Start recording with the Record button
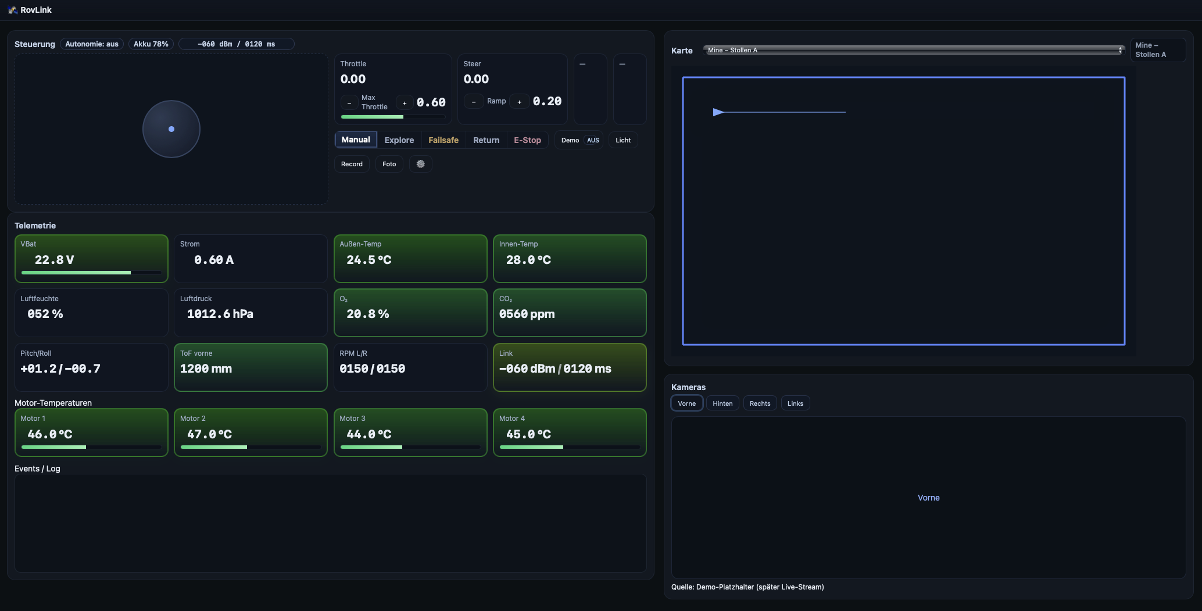Viewport: 1202px width, 611px height. click(352, 164)
